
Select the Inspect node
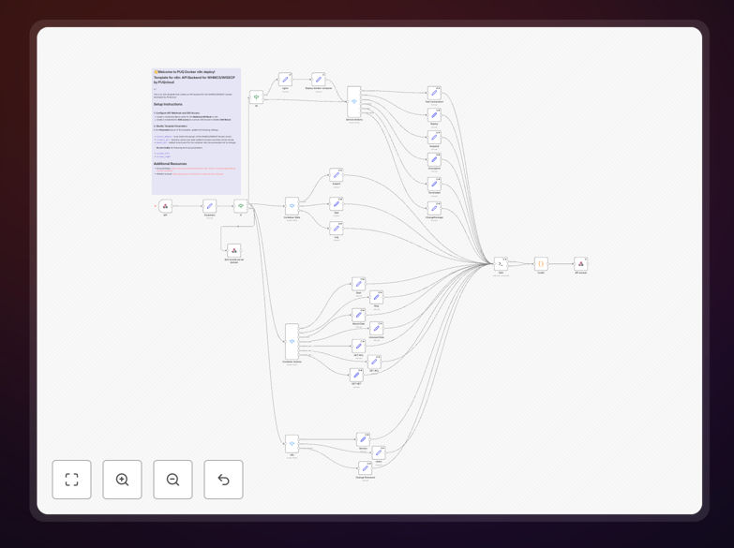337,175
